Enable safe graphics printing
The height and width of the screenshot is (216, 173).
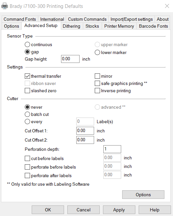(x=97, y=83)
